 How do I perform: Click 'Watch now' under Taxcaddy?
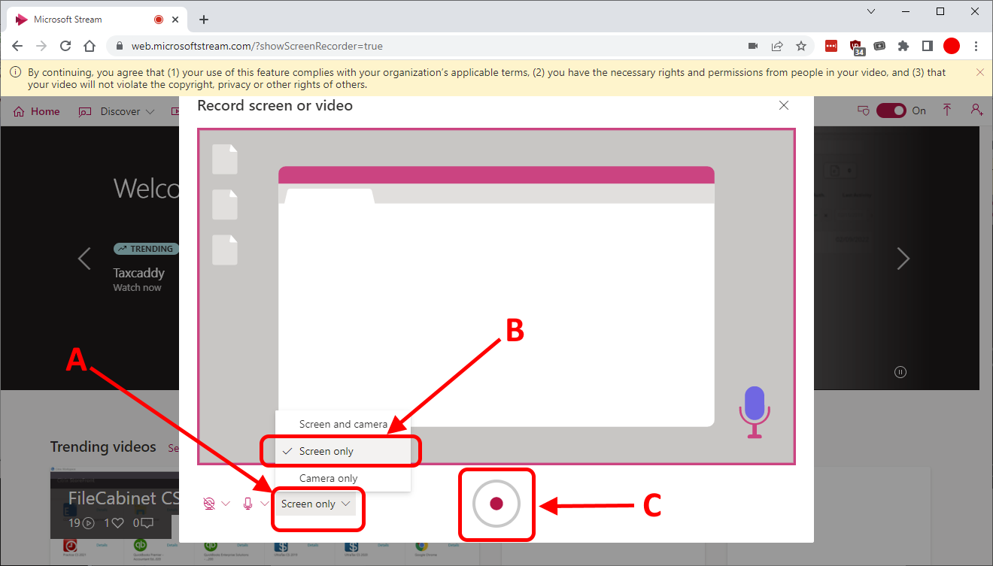click(137, 288)
